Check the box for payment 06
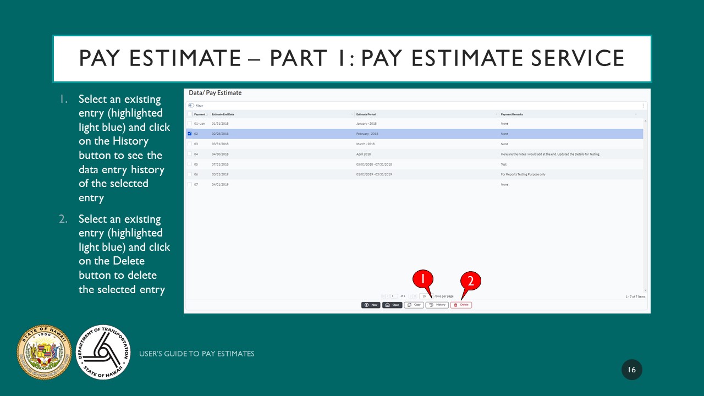Viewport: 704px width, 396px height. [x=190, y=174]
